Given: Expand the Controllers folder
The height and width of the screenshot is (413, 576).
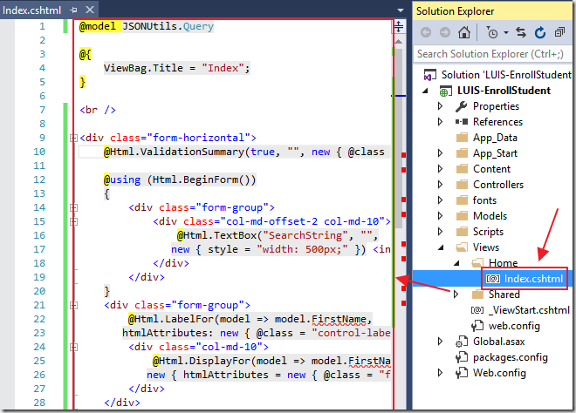Looking at the screenshot, I should 441,185.
